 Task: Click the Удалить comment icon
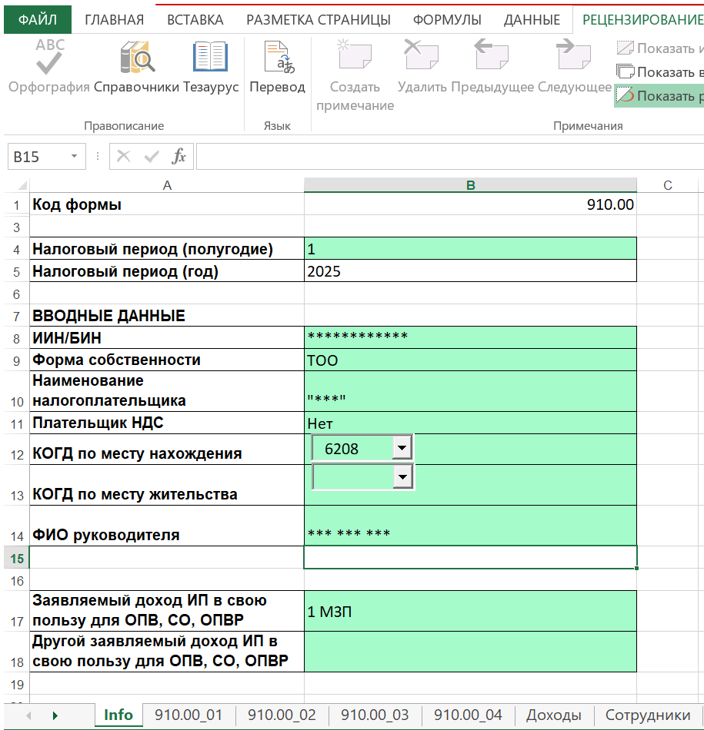(422, 55)
